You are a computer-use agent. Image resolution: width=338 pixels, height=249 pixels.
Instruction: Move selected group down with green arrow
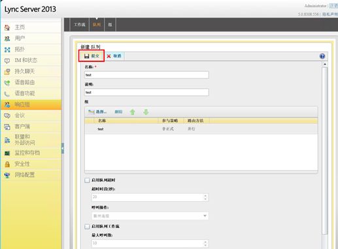pos(146,112)
